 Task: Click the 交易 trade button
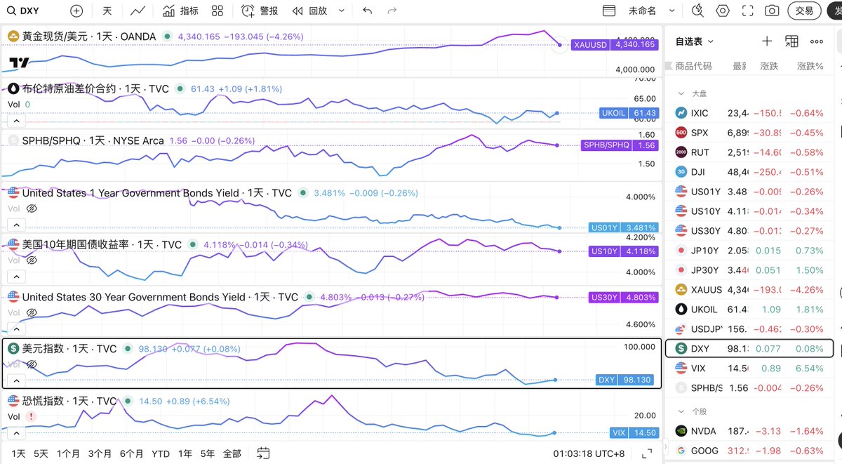(x=804, y=11)
